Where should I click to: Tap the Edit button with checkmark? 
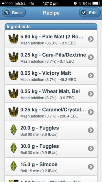[x=90, y=13]
